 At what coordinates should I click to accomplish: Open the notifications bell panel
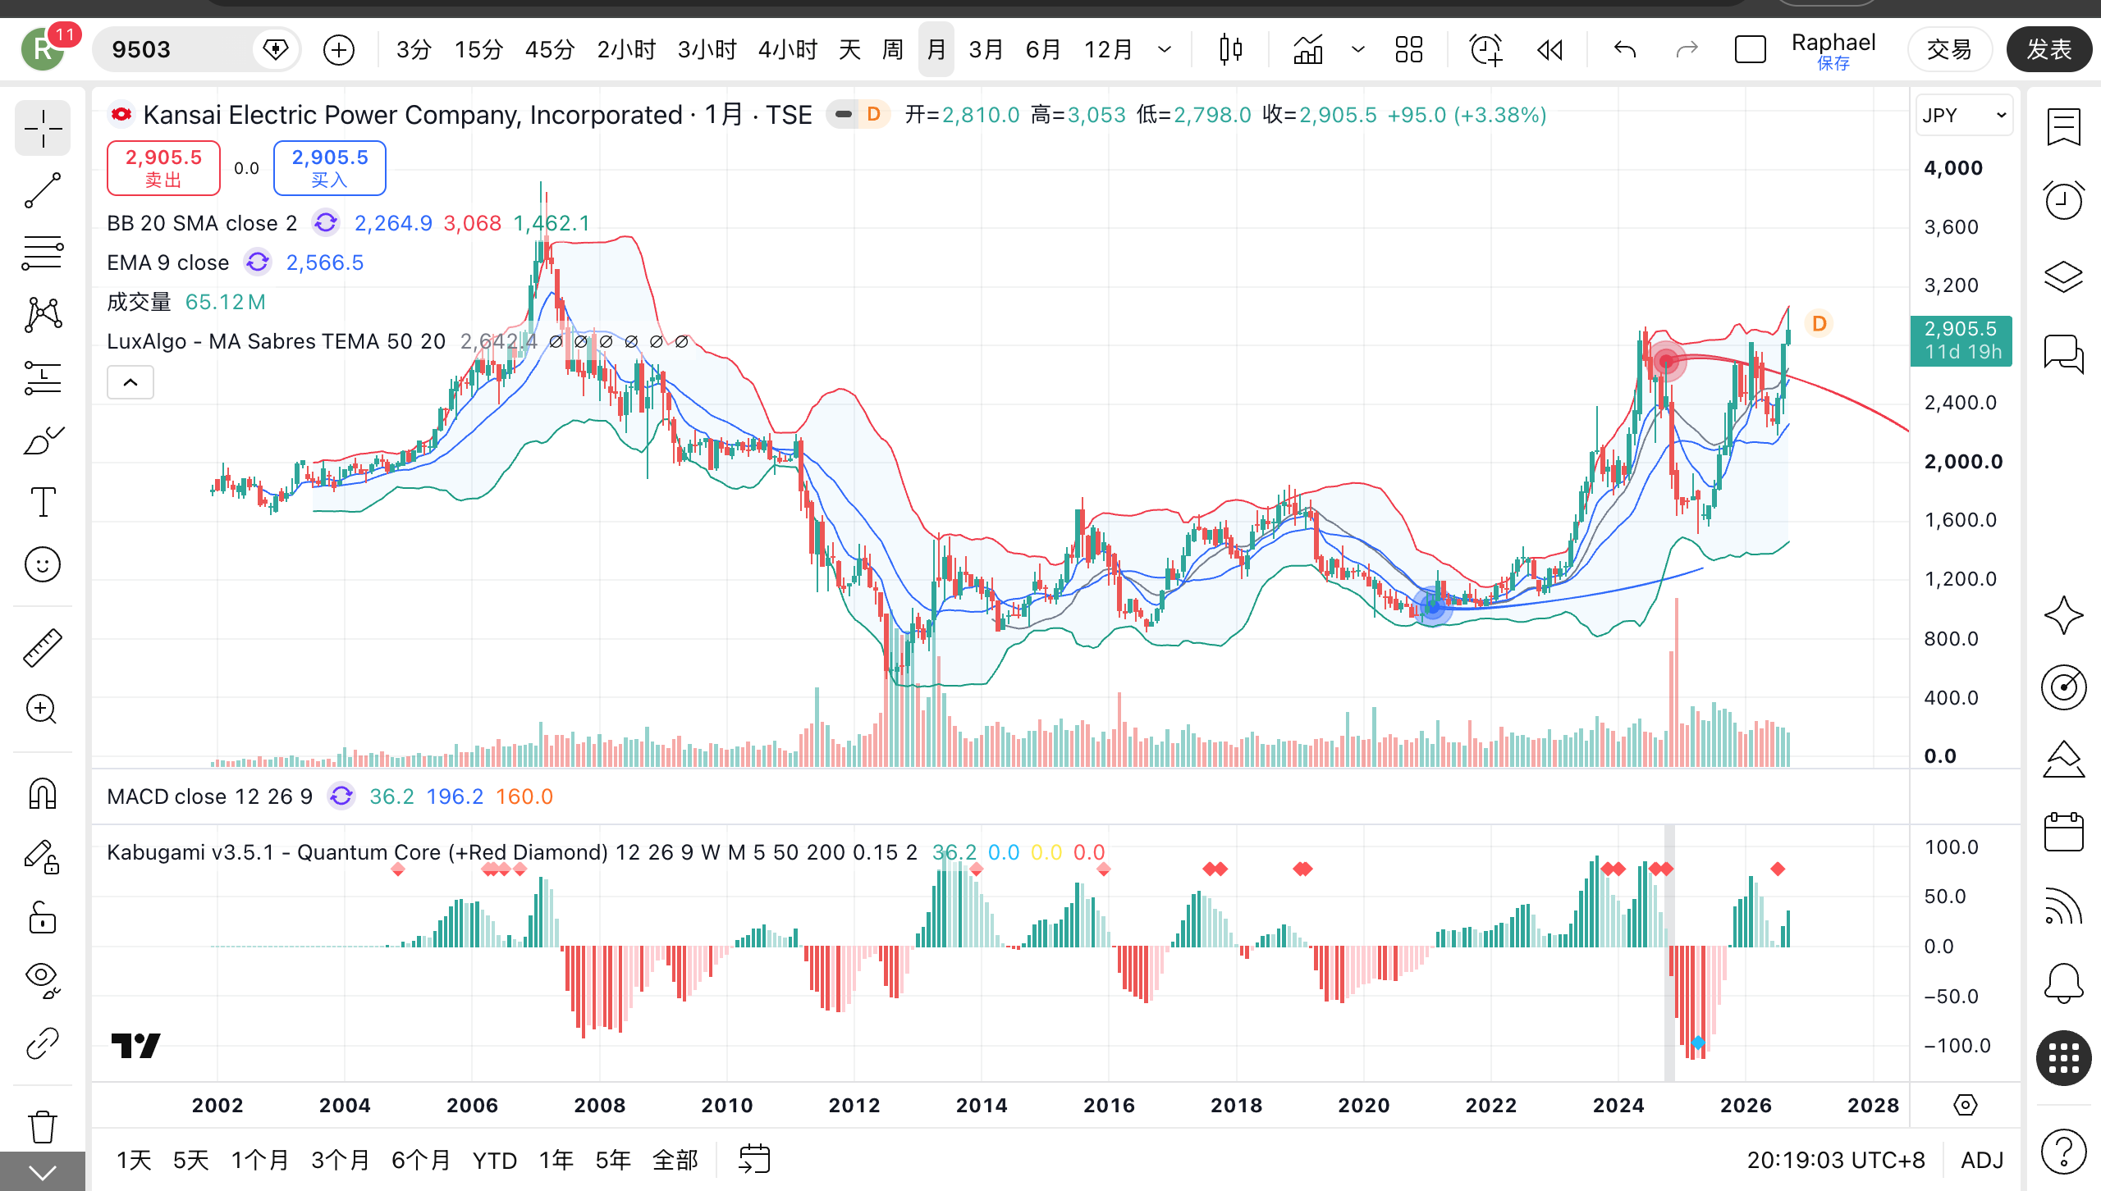tap(2063, 983)
